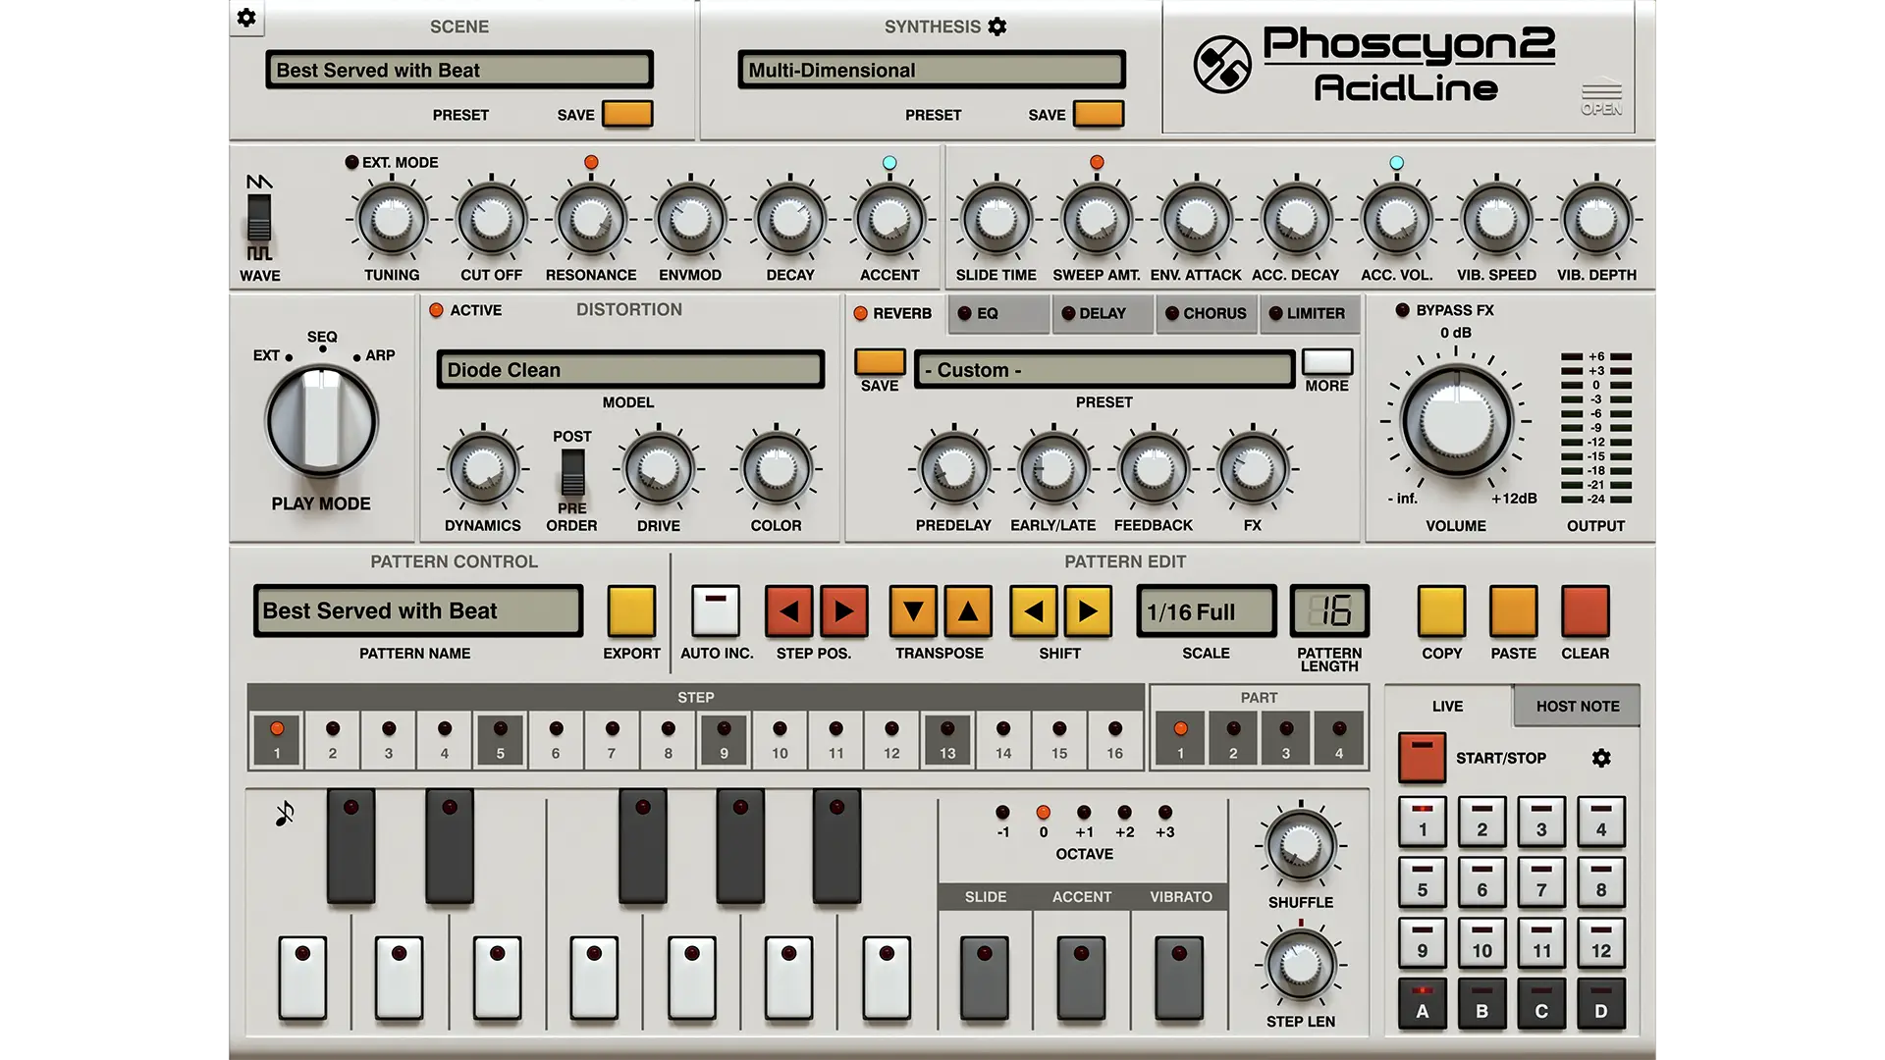Click the Live section settings gear

tap(1601, 758)
